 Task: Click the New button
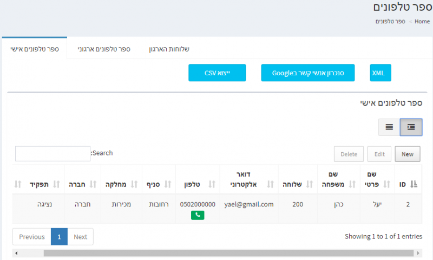point(407,154)
